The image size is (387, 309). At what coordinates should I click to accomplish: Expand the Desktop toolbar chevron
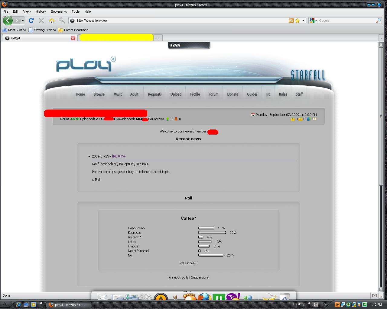tap(309, 303)
